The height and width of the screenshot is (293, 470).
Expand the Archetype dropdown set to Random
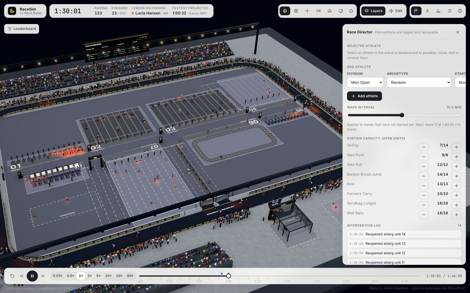419,82
